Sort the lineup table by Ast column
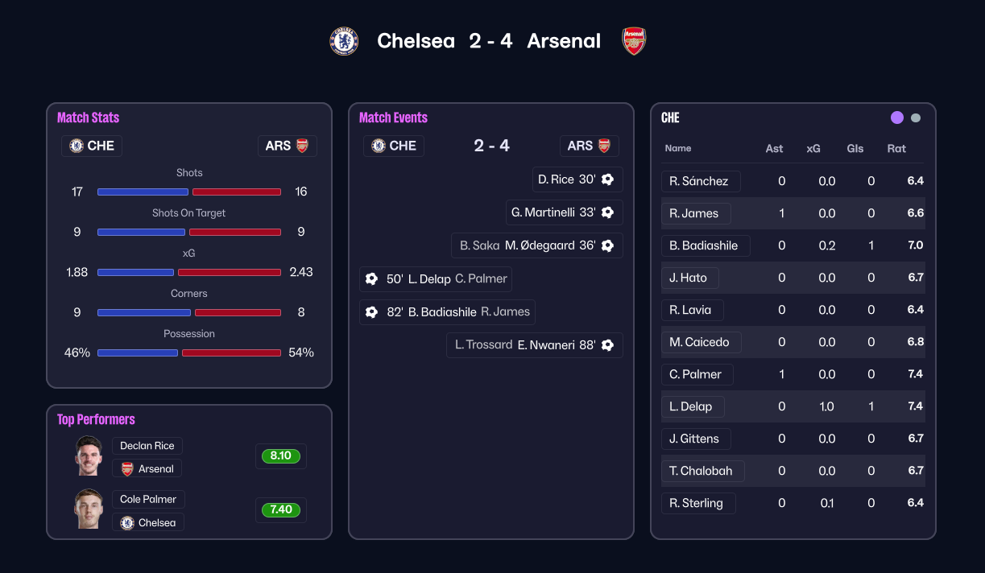Viewport: 985px width, 573px height. [774, 148]
